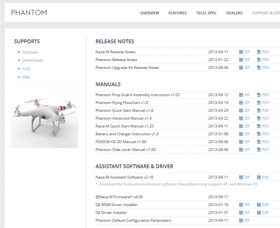Open FAQ in Supports sidebar

(x=26, y=69)
